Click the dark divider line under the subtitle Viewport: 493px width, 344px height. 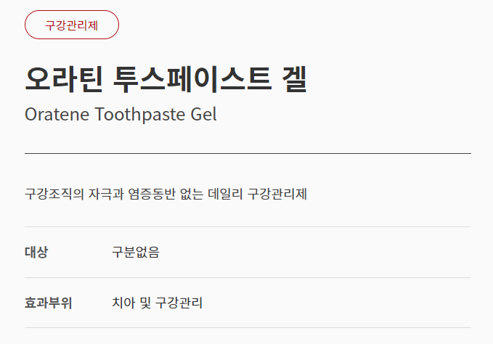coord(248,154)
